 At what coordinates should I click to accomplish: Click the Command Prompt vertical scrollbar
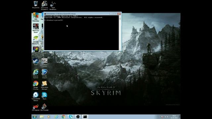coord(120,33)
